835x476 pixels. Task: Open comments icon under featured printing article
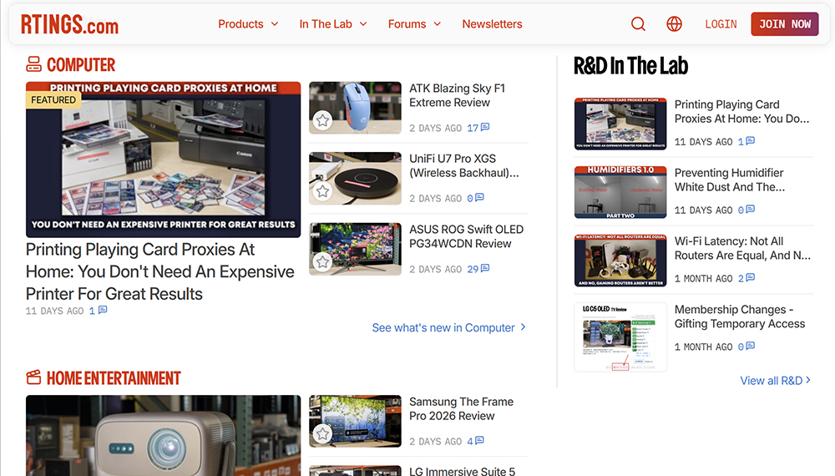[103, 309]
